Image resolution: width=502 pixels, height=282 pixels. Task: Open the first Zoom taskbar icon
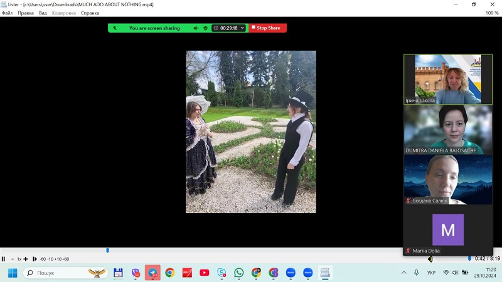291,273
